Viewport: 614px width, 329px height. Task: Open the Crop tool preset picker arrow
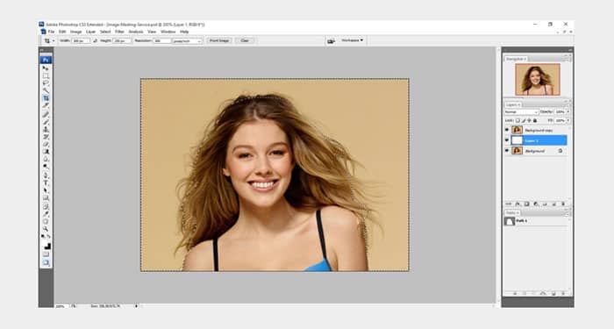(x=54, y=40)
